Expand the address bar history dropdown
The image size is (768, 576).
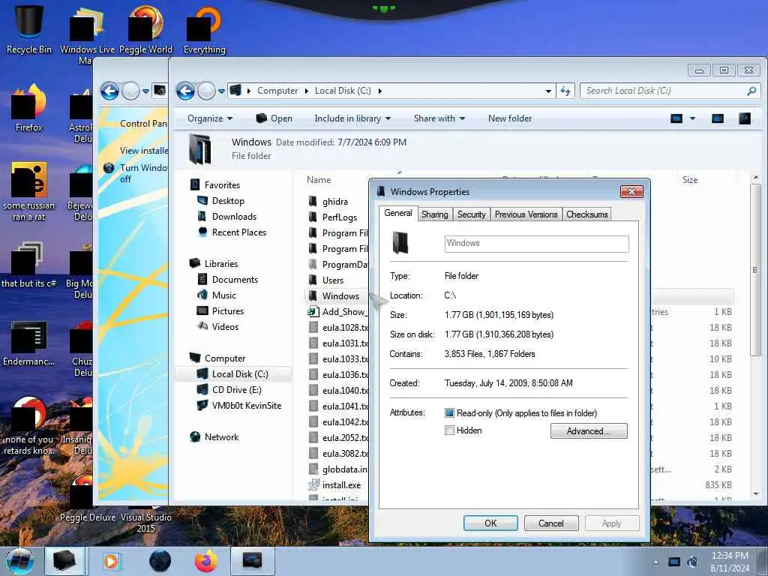548,91
